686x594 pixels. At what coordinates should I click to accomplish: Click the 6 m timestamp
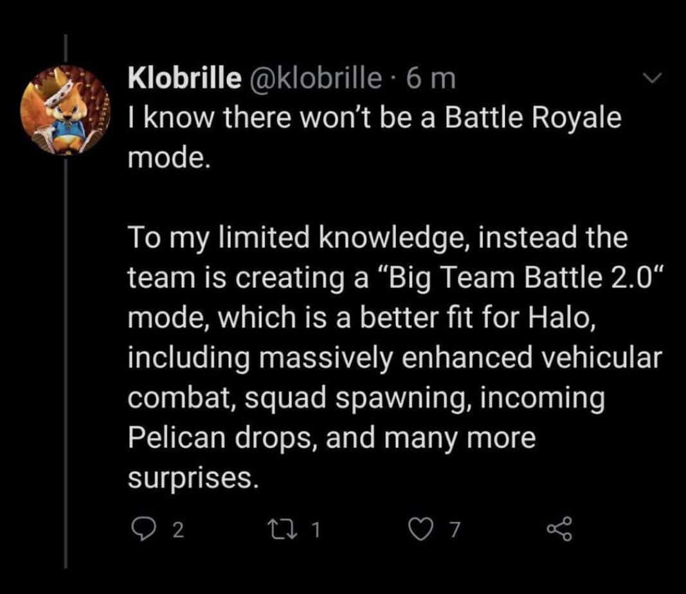[x=431, y=78]
